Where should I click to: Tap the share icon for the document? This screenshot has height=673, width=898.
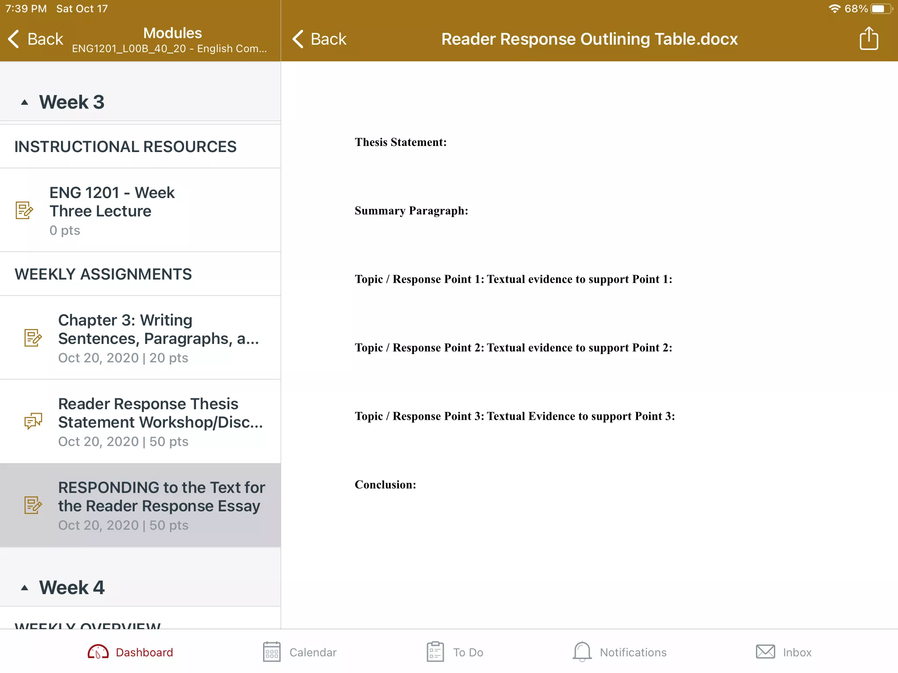point(868,39)
